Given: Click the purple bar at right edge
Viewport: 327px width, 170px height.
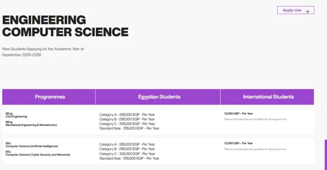Looking at the screenshot, I should click(x=326, y=155).
